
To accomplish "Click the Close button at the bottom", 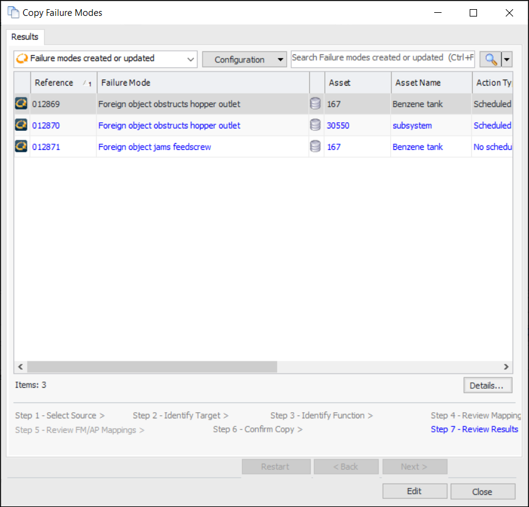I will pyautogui.click(x=482, y=492).
